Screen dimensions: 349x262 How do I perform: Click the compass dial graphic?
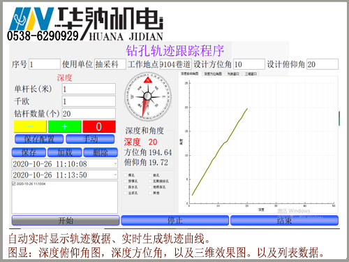pyautogui.click(x=148, y=96)
